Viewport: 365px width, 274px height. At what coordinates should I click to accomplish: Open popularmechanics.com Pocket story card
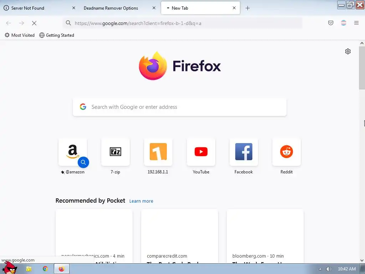pos(94,236)
